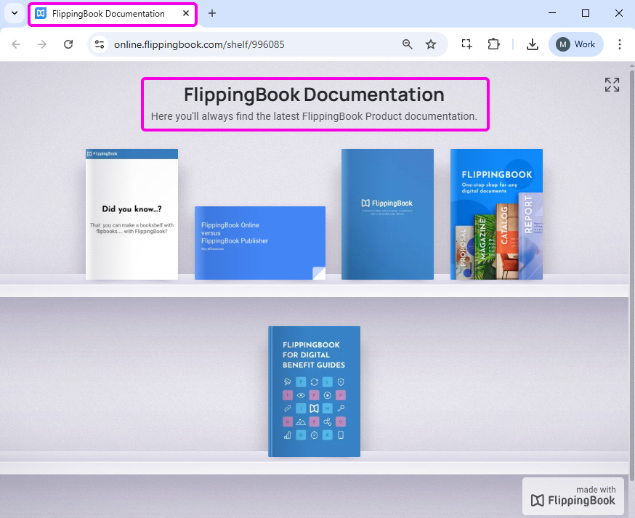Viewport: 635px width, 518px height.
Task: Click the screenshot capture toolbar icon
Action: pyautogui.click(x=466, y=44)
